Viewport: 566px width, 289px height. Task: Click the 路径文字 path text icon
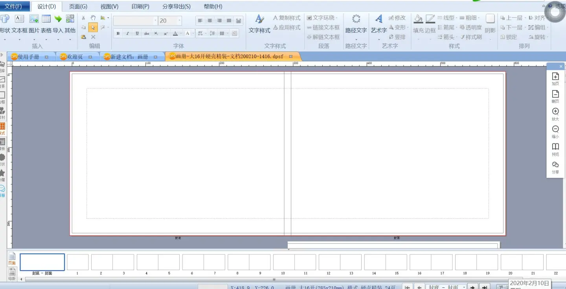pyautogui.click(x=356, y=20)
